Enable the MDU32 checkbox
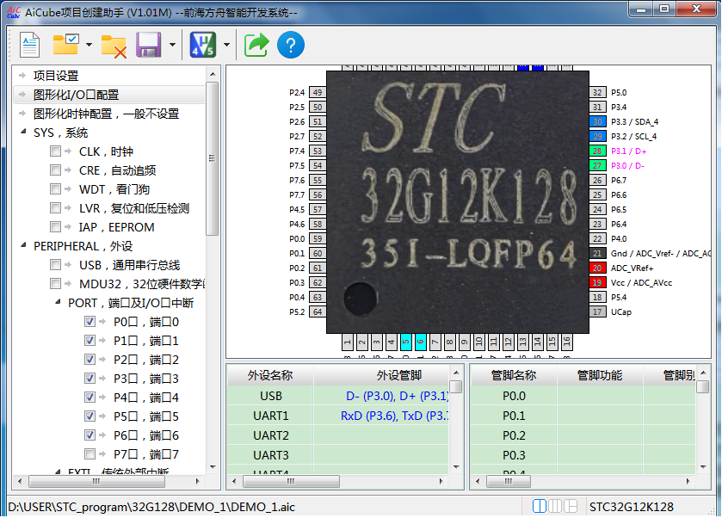Image resolution: width=722 pixels, height=518 pixels. pyautogui.click(x=55, y=283)
